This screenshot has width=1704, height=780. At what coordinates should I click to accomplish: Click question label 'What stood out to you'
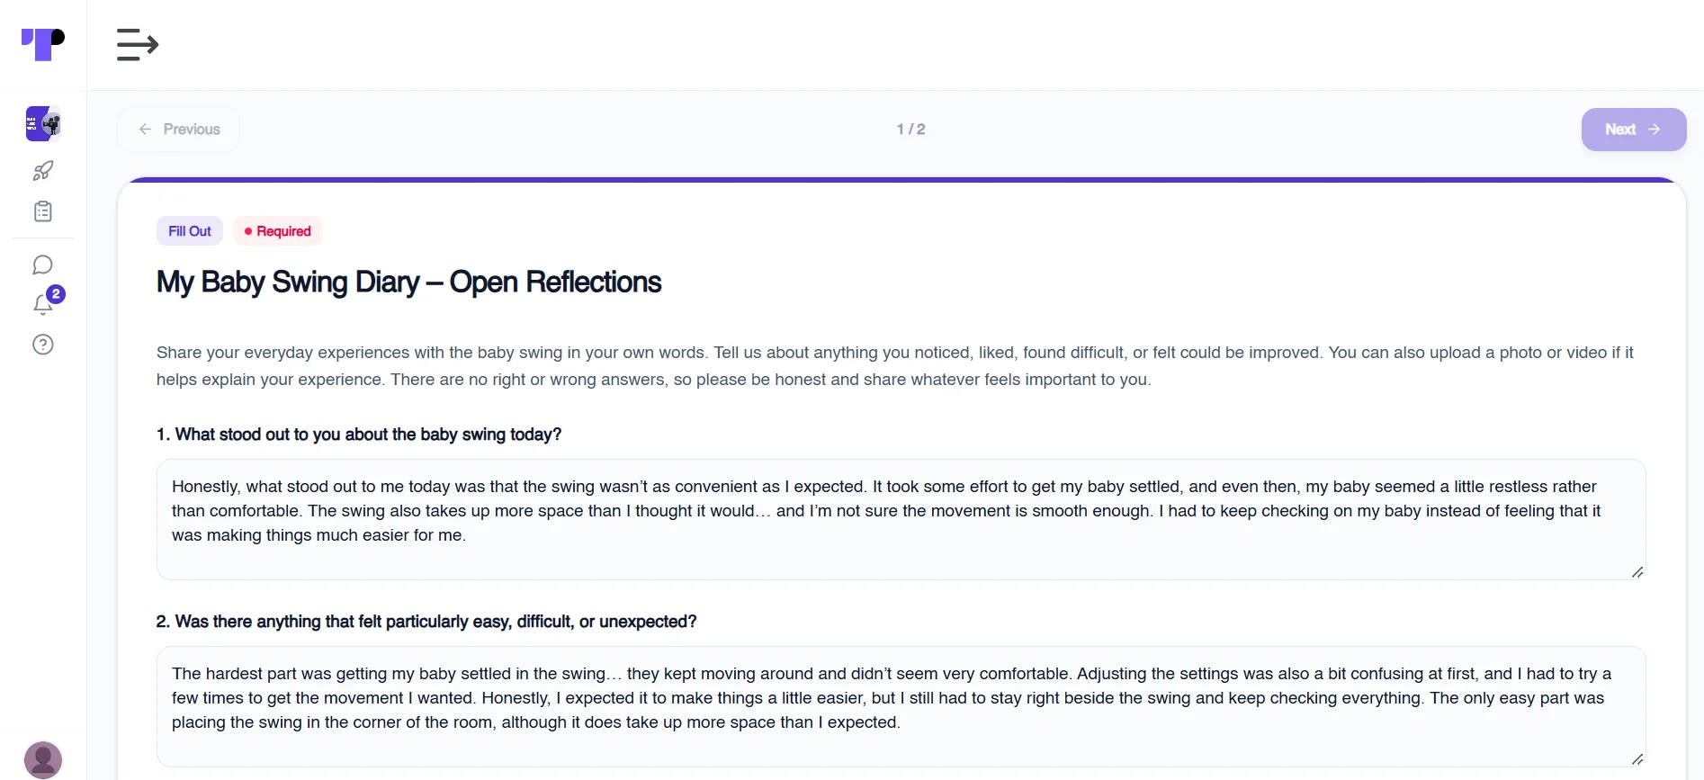[x=359, y=435]
